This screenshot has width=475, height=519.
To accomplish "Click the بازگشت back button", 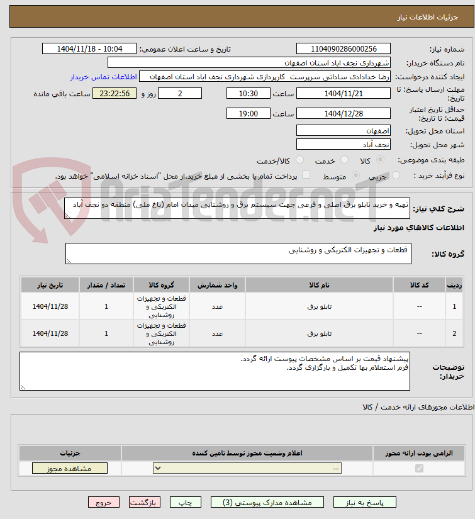I will tap(145, 503).
